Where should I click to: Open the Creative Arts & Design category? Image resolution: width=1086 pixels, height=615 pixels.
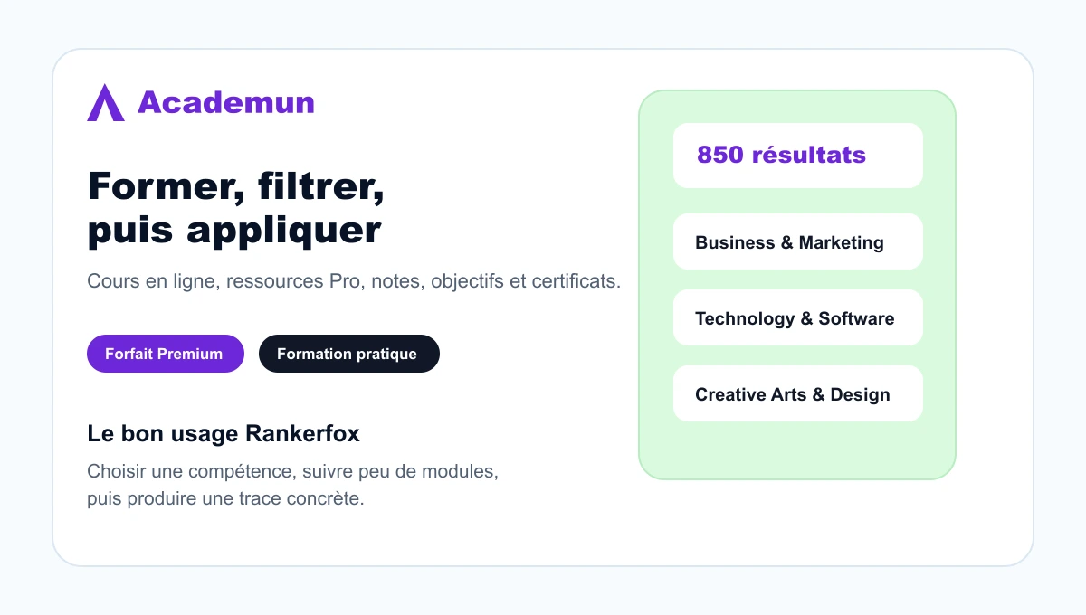click(798, 393)
